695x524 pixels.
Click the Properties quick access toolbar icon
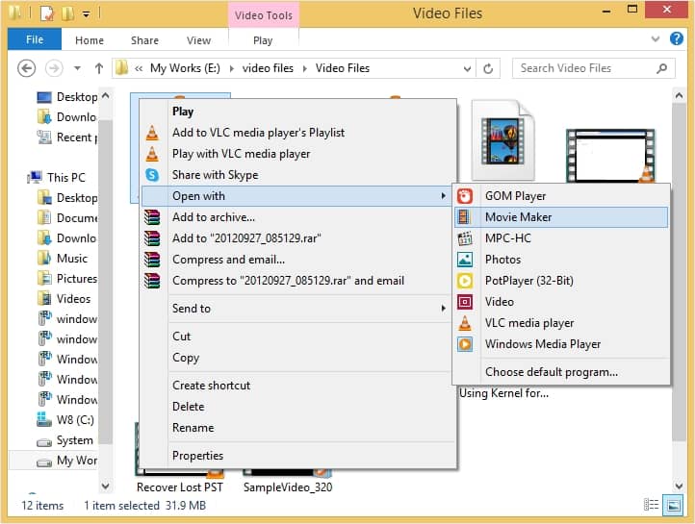tap(47, 13)
